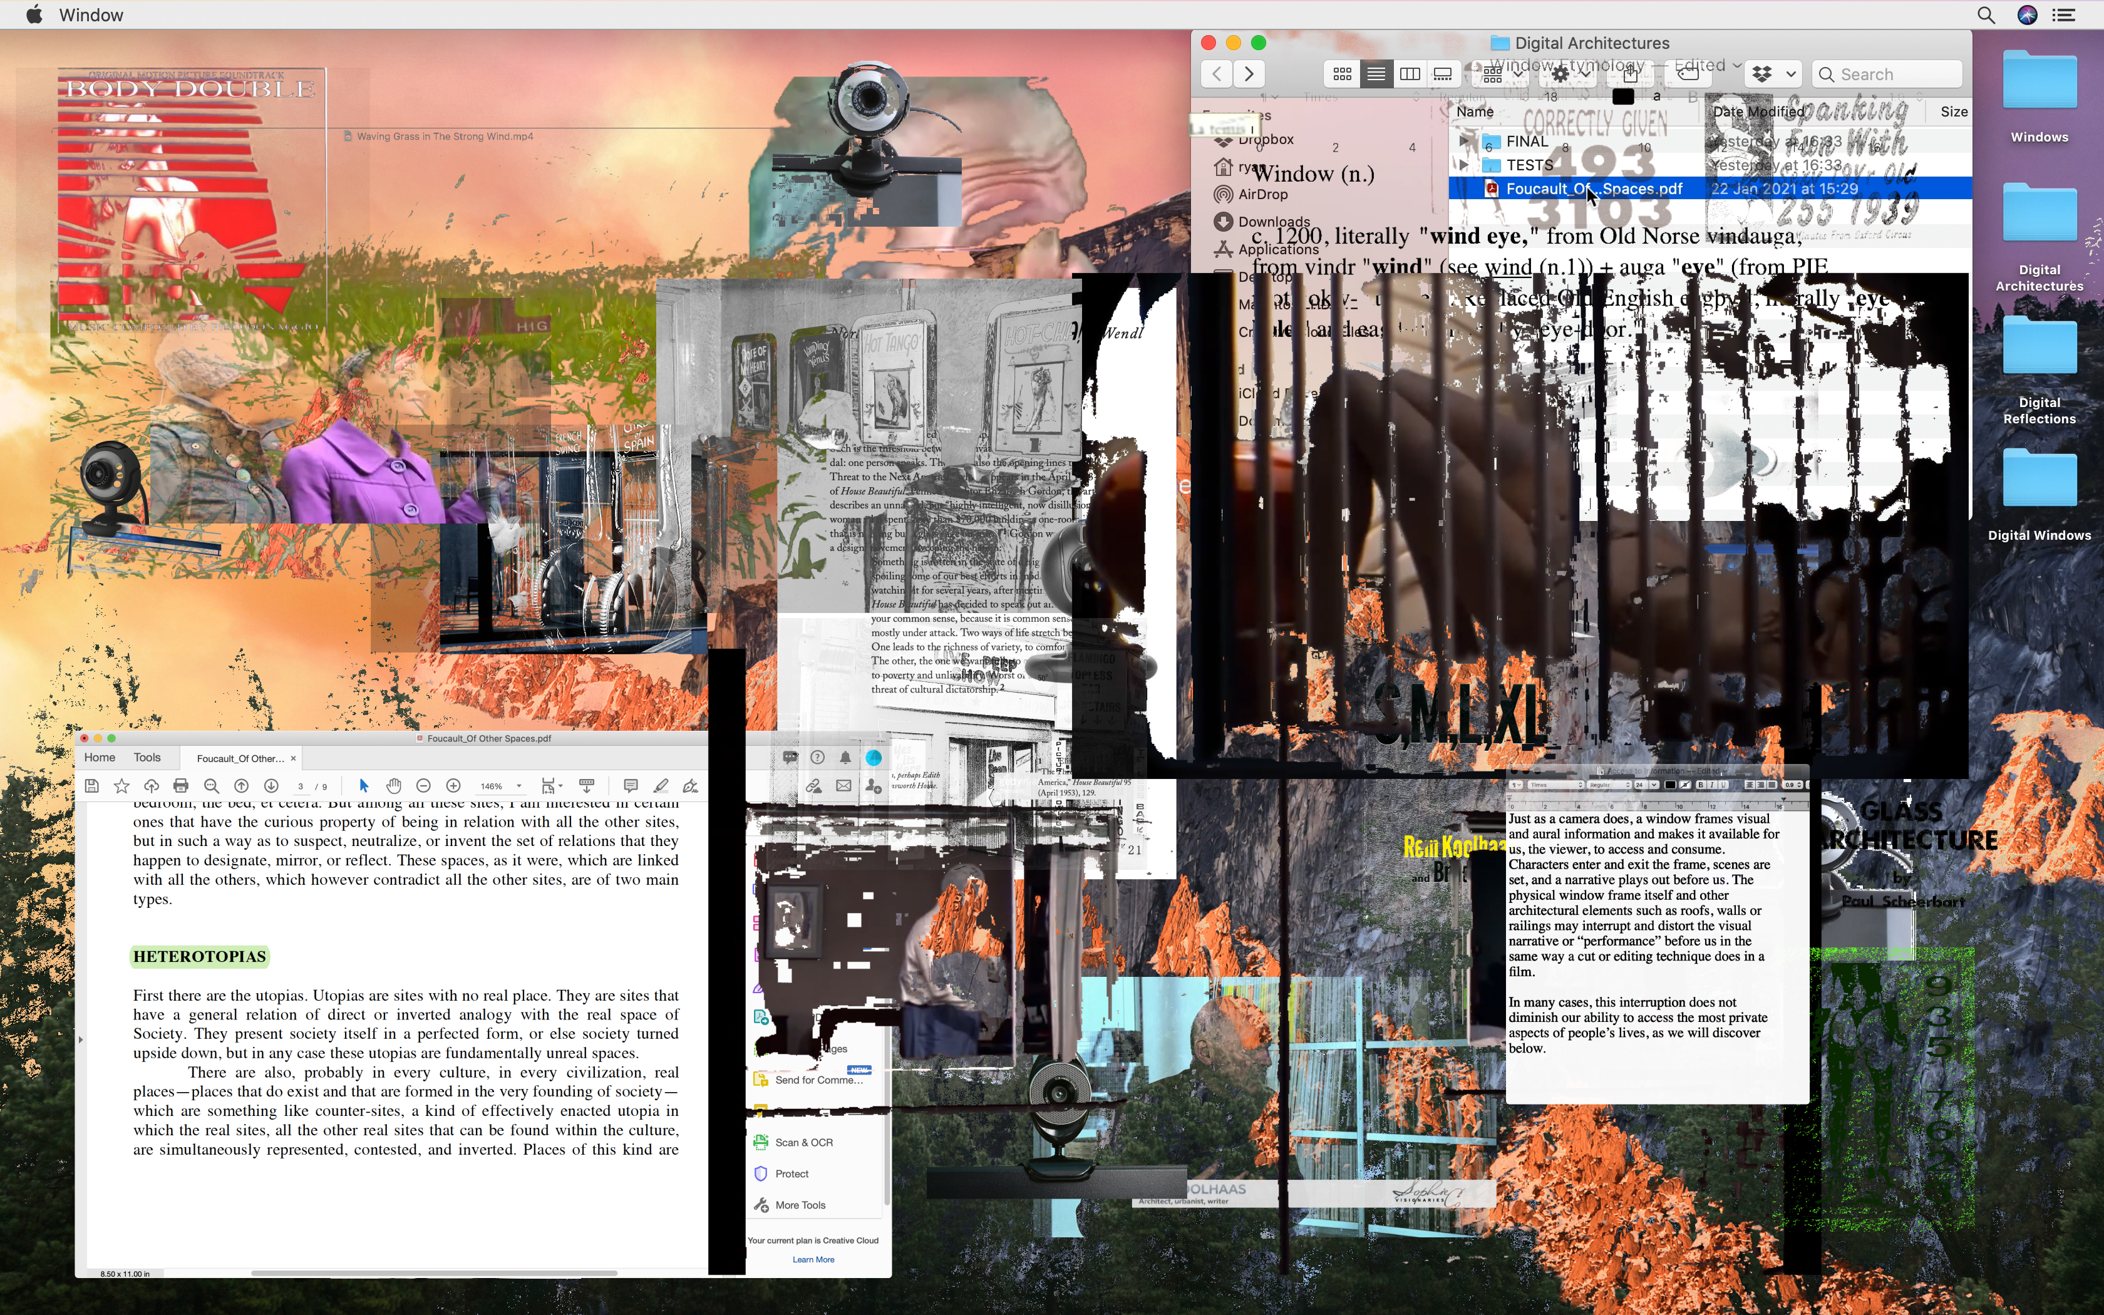Click the page number field showing 3
Viewport: 2104px width, 1315px height.
click(x=301, y=786)
